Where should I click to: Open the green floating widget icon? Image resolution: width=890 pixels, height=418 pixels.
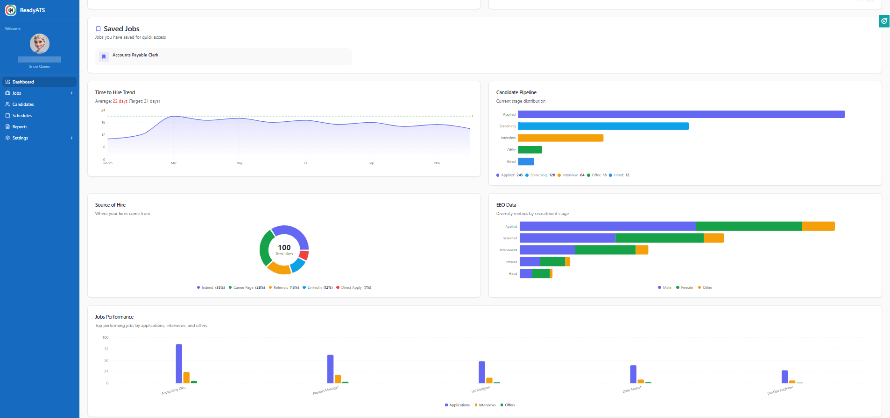pyautogui.click(x=884, y=21)
